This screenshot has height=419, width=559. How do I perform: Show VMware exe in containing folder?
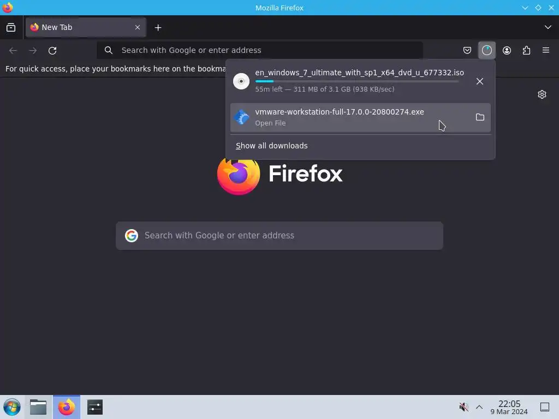click(x=480, y=117)
